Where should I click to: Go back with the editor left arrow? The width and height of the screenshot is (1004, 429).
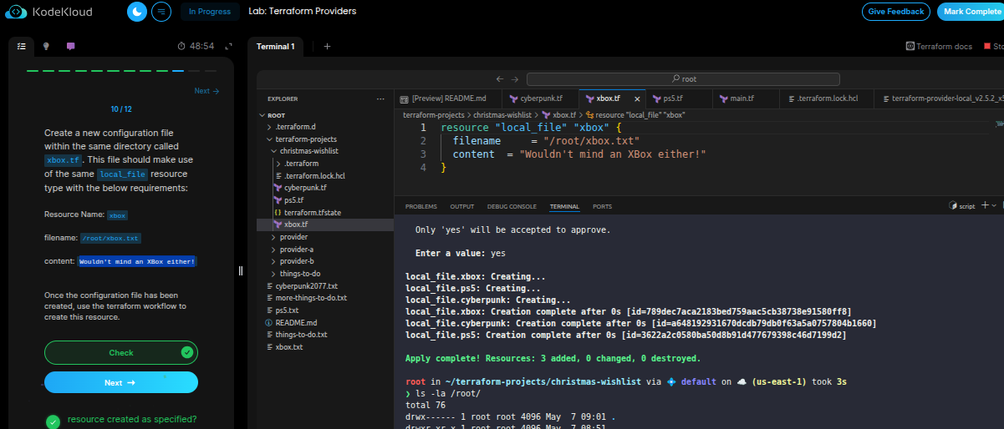coord(500,79)
